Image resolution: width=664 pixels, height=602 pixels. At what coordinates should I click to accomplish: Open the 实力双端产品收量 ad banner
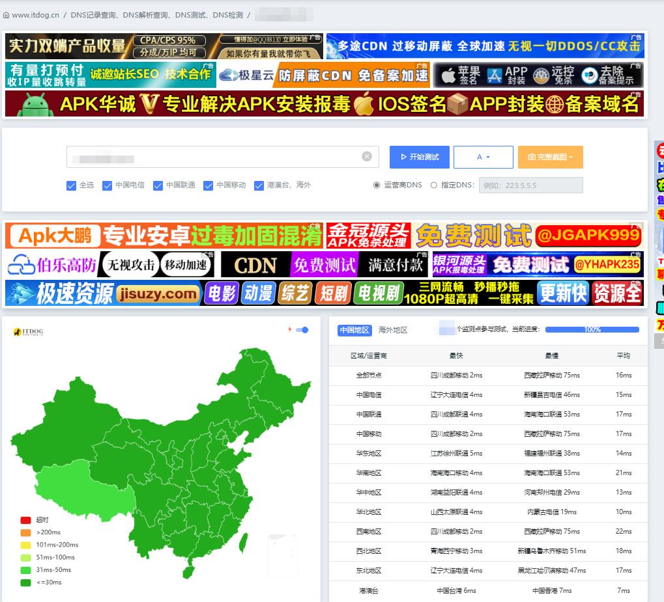(x=164, y=46)
